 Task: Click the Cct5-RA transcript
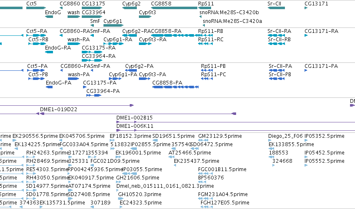36,35
